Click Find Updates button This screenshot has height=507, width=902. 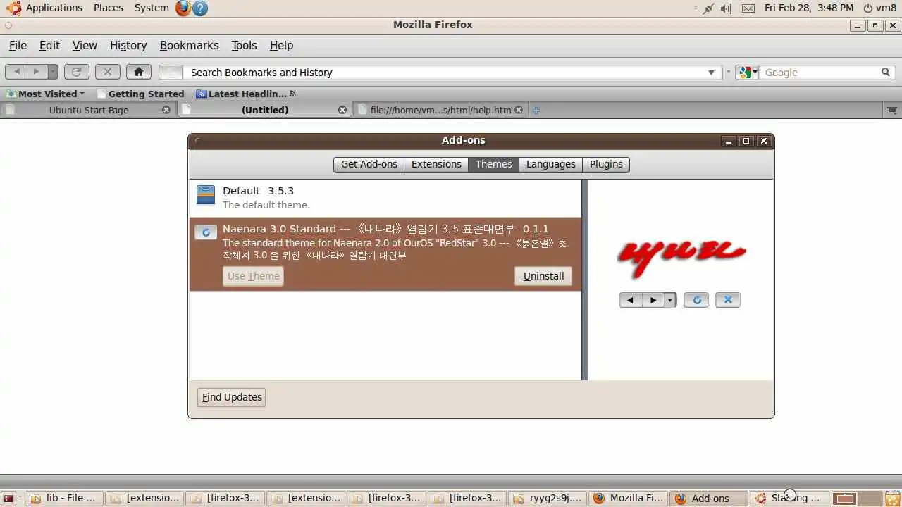pos(232,397)
